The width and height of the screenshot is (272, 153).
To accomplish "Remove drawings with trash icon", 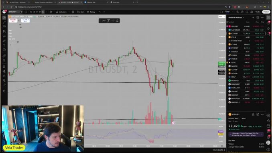I will coord(4,91).
